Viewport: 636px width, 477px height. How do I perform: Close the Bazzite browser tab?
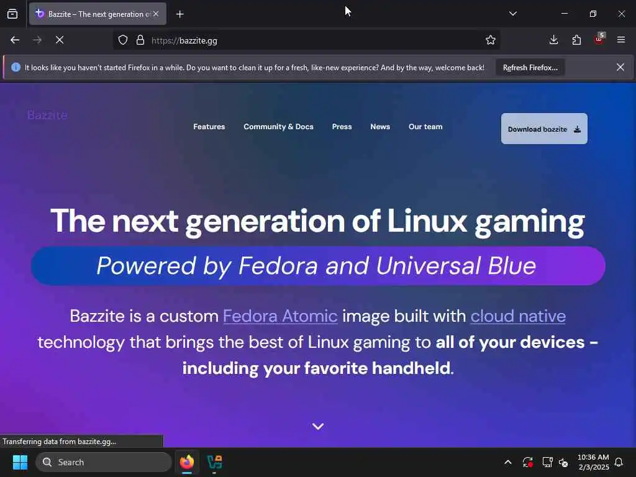tap(156, 14)
